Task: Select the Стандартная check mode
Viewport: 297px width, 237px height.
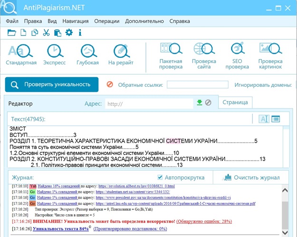Action: pyautogui.click(x=21, y=55)
